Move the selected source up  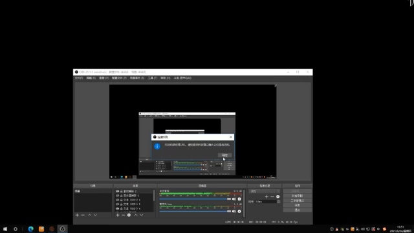(136, 215)
